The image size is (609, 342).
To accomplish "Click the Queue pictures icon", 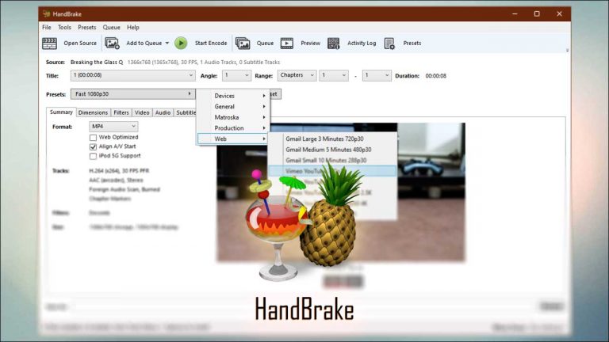I will 243,44.
